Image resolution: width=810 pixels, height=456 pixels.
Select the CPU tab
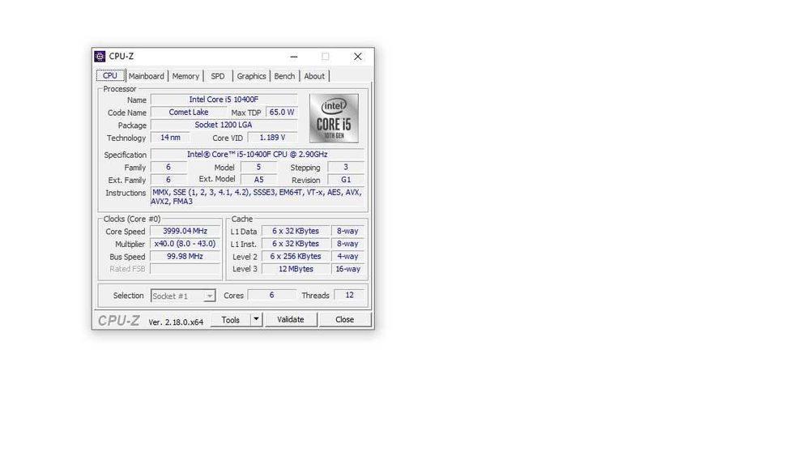110,75
